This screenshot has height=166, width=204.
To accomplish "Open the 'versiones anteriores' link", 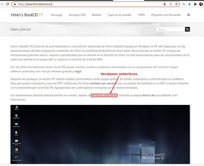I will point(104,95).
